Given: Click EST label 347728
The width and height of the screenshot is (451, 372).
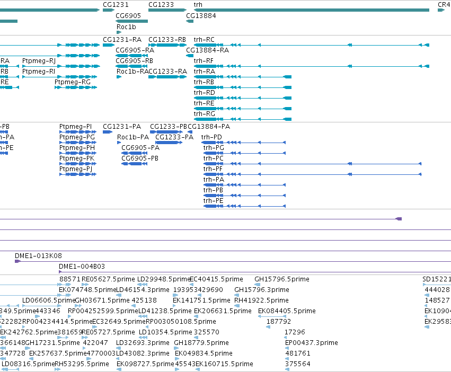Looking at the screenshot, I should pyautogui.click(x=13, y=353).
